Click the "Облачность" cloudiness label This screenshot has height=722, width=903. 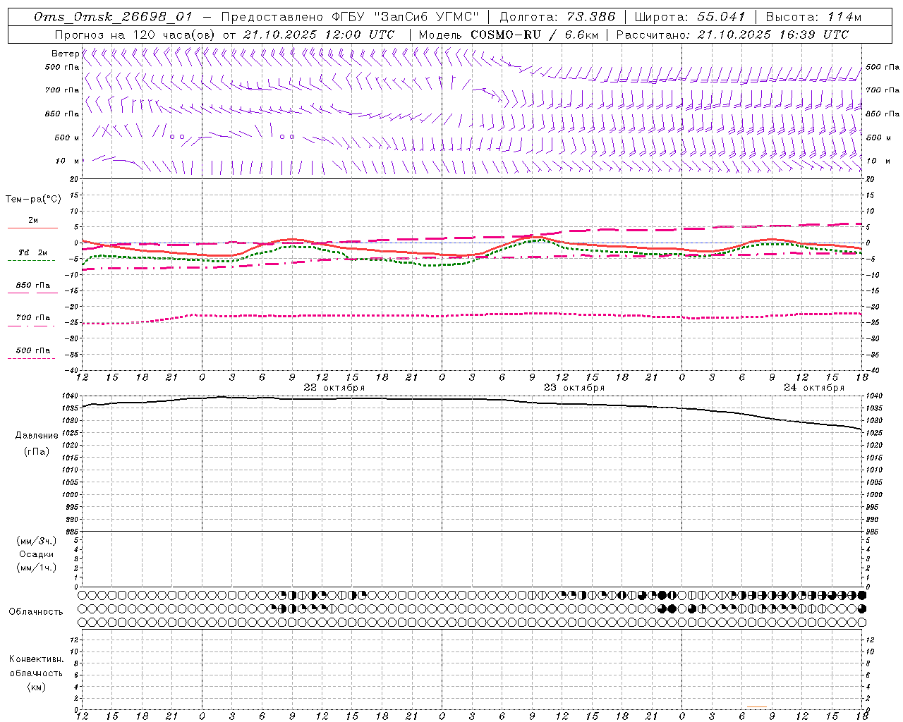tap(36, 612)
